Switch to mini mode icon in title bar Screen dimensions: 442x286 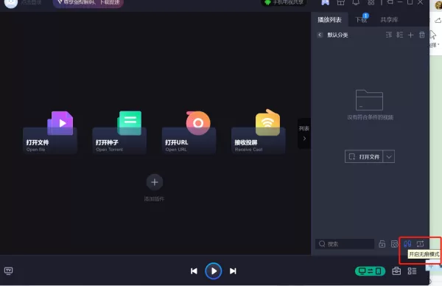click(x=390, y=2)
